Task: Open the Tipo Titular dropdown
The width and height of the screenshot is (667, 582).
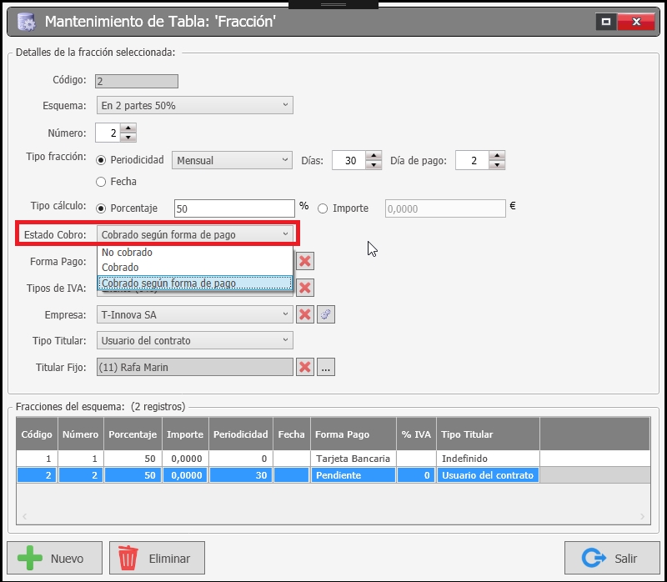Action: pyautogui.click(x=195, y=340)
